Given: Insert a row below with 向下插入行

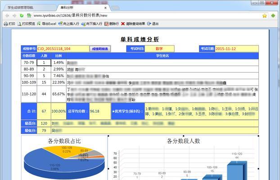Looking at the screenshot, I should [91, 24].
